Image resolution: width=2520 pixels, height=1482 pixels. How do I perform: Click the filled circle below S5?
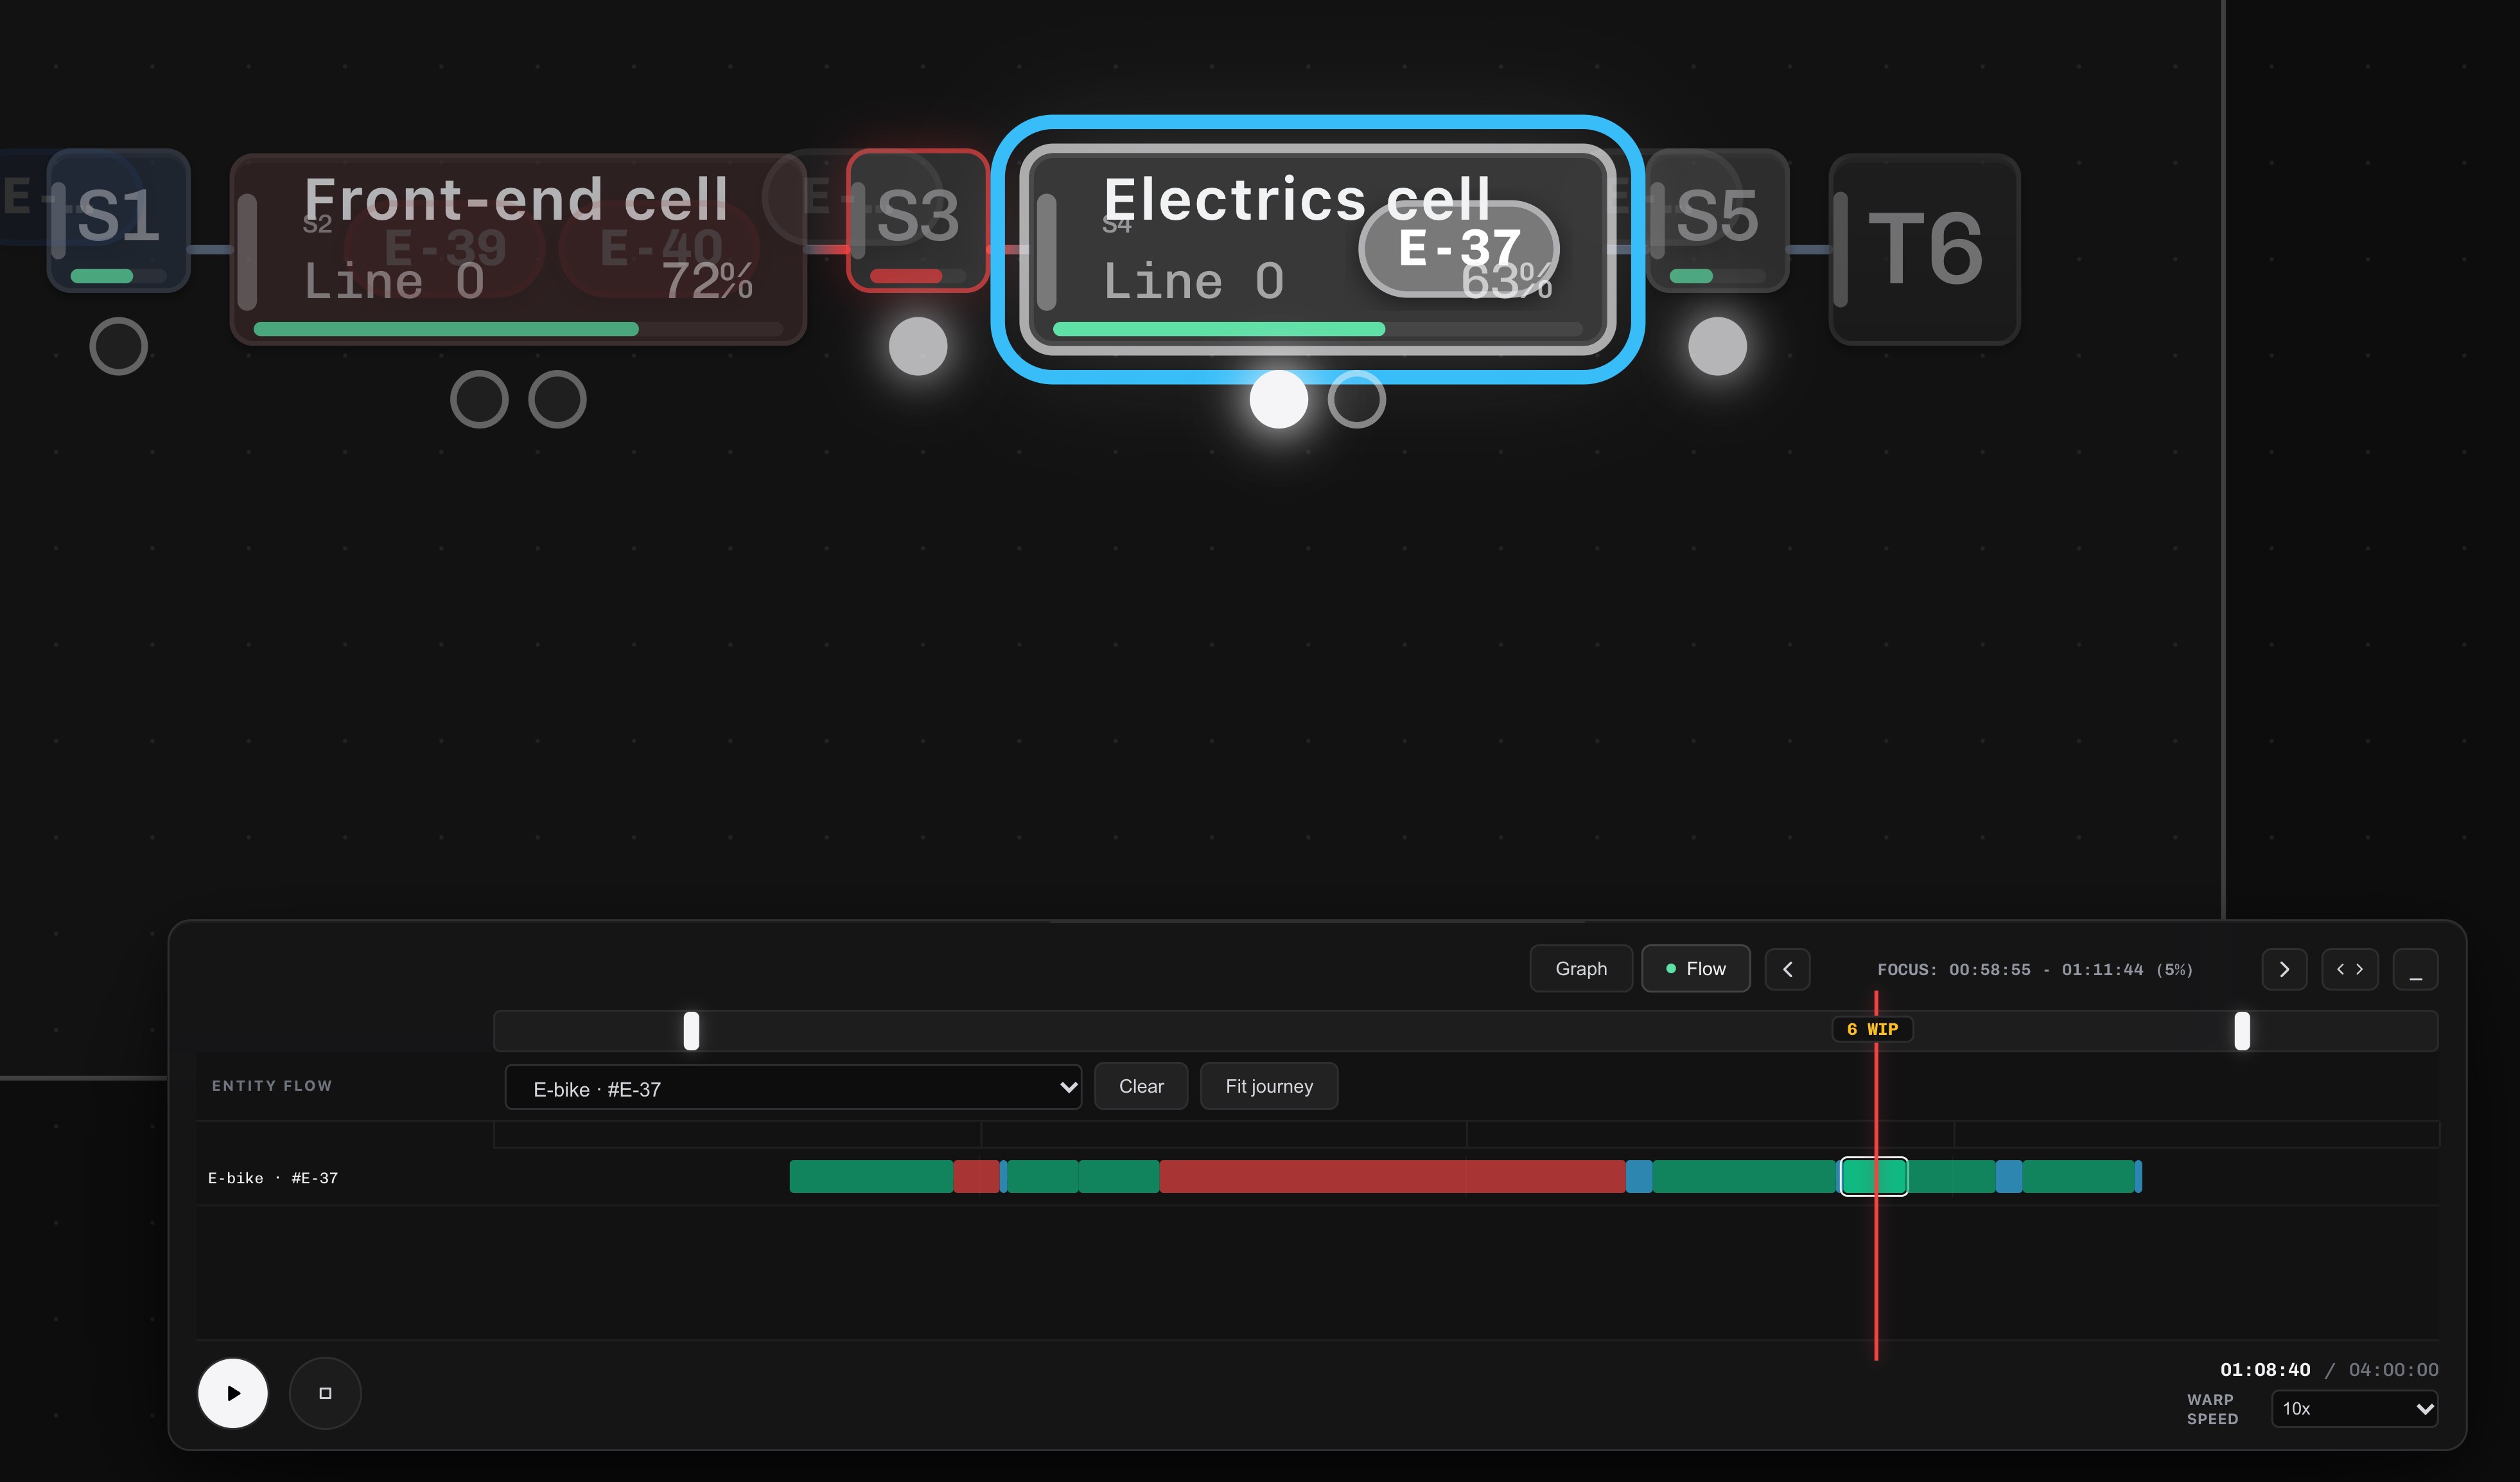point(1717,346)
